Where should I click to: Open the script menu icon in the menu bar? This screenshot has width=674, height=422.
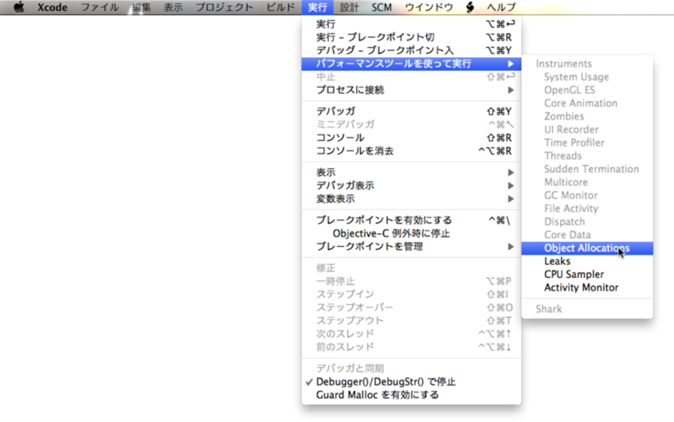pyautogui.click(x=470, y=7)
